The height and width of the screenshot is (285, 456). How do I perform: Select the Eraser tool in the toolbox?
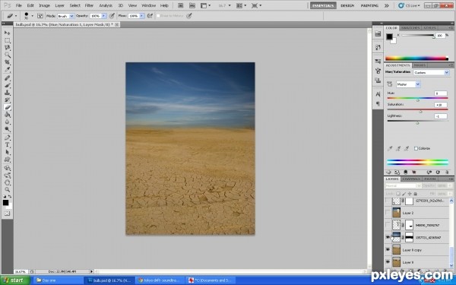click(x=8, y=108)
